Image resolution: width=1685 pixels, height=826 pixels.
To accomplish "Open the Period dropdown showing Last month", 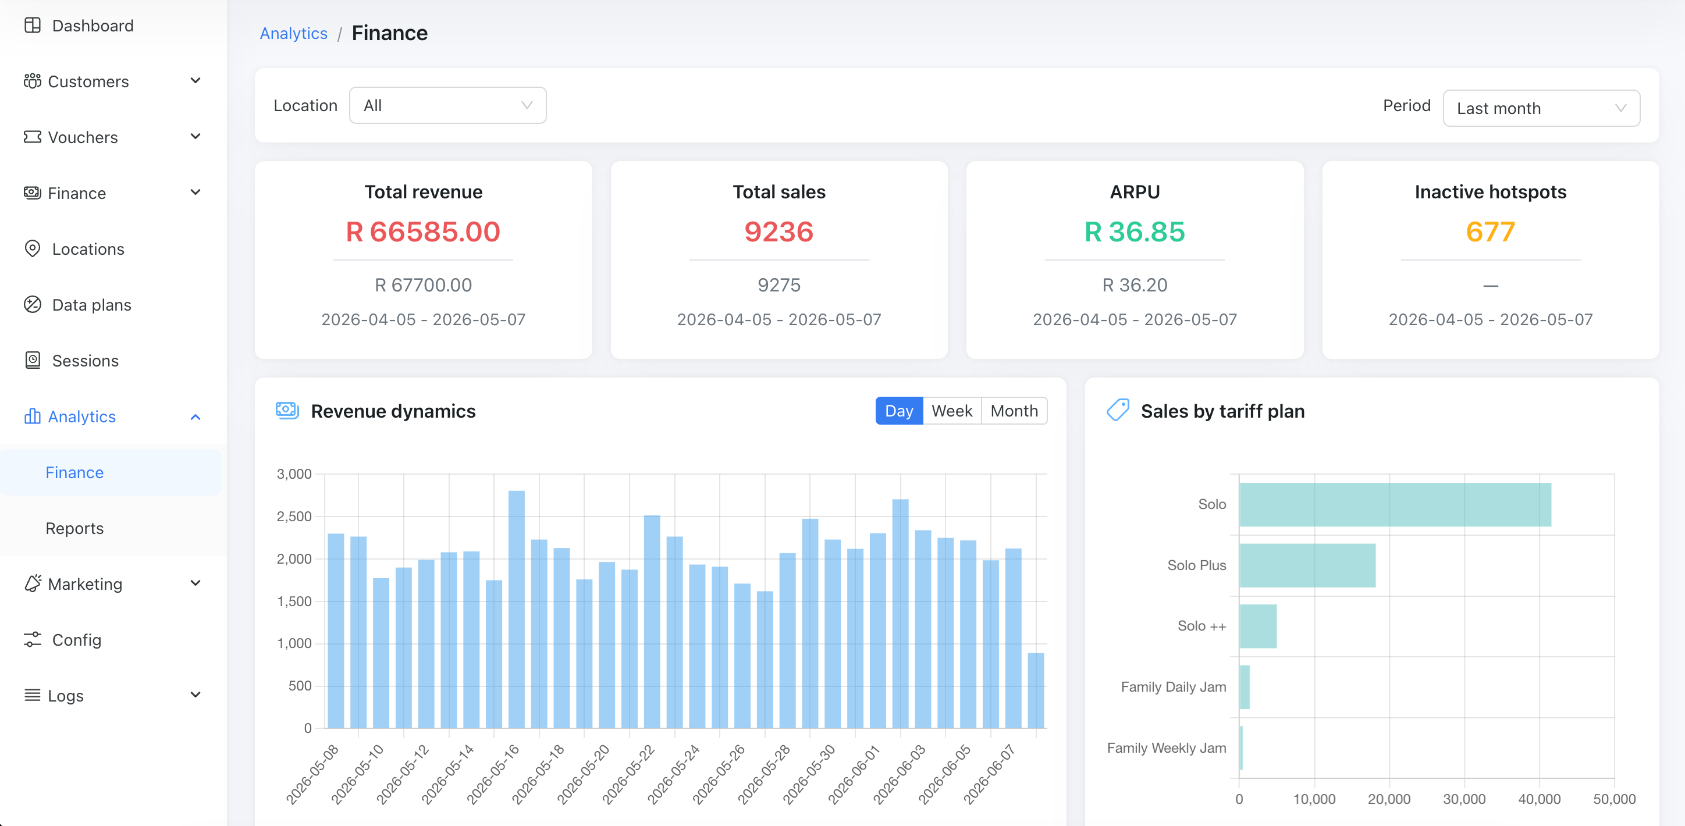I will point(1541,108).
